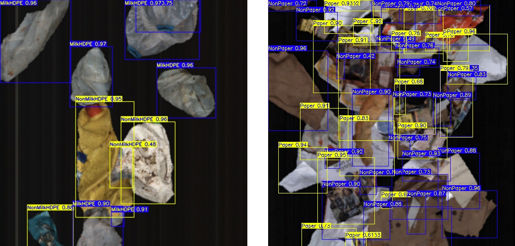Select the NonPaper 0.87 label
Viewport: 515px width, 246px height.
[x=426, y=193]
